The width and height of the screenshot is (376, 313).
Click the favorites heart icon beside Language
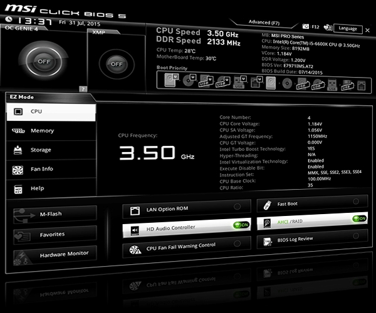click(x=328, y=28)
